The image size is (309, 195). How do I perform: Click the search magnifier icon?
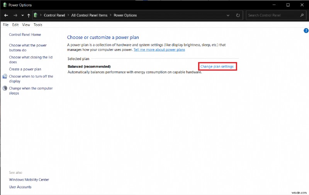(x=302, y=15)
